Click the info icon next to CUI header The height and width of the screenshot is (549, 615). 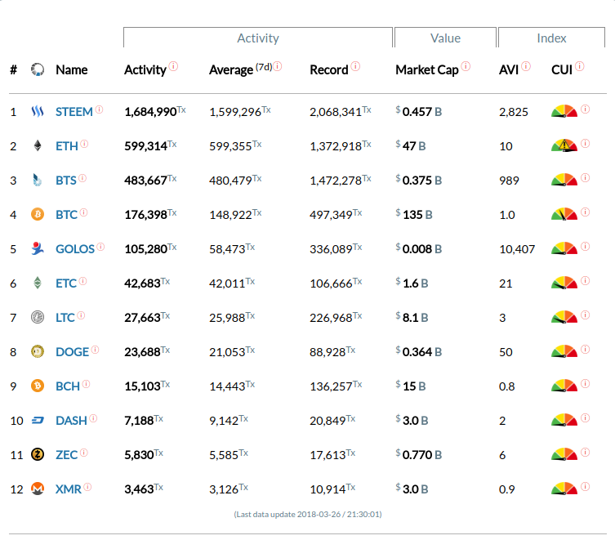click(579, 66)
